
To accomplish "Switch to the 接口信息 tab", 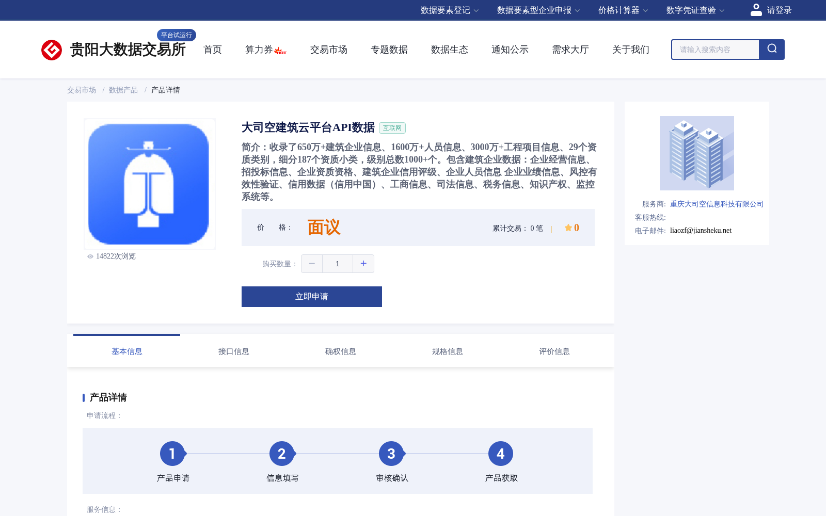I will [x=234, y=351].
